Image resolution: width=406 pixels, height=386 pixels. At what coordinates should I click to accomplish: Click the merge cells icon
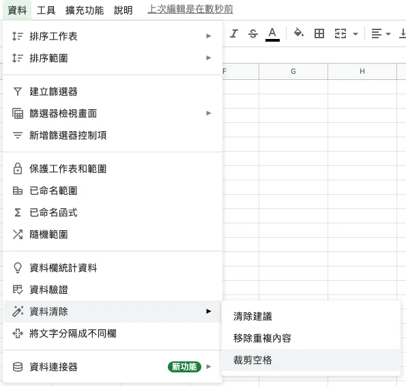[x=340, y=33]
